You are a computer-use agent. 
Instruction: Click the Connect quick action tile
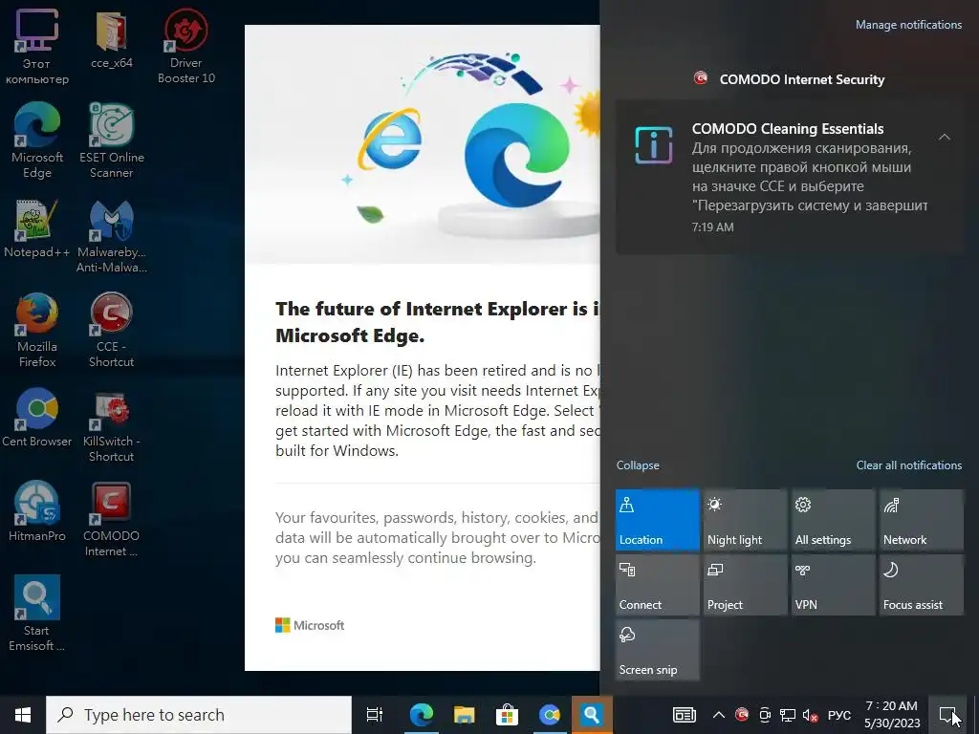tap(658, 585)
